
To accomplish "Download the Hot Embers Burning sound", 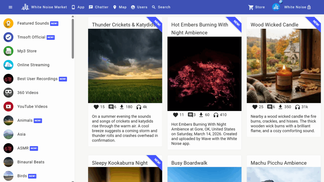I will pyautogui.click(x=201, y=115).
